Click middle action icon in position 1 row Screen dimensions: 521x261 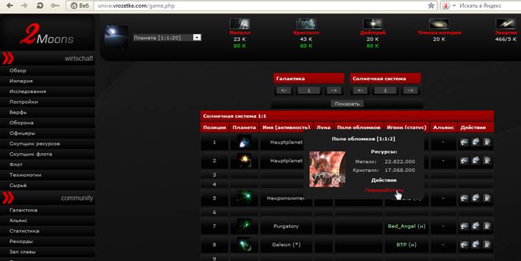click(475, 142)
